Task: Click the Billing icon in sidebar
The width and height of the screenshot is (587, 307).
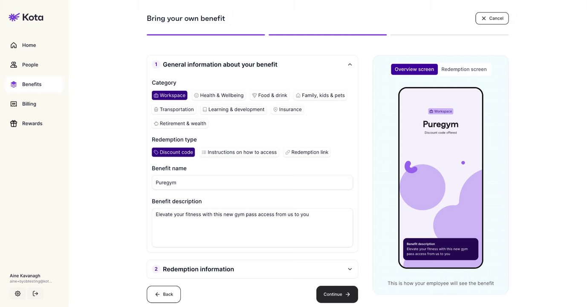Action: 14,104
